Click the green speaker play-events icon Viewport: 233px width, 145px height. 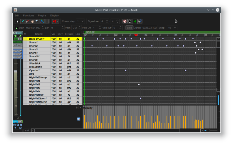pyautogui.click(x=135, y=21)
